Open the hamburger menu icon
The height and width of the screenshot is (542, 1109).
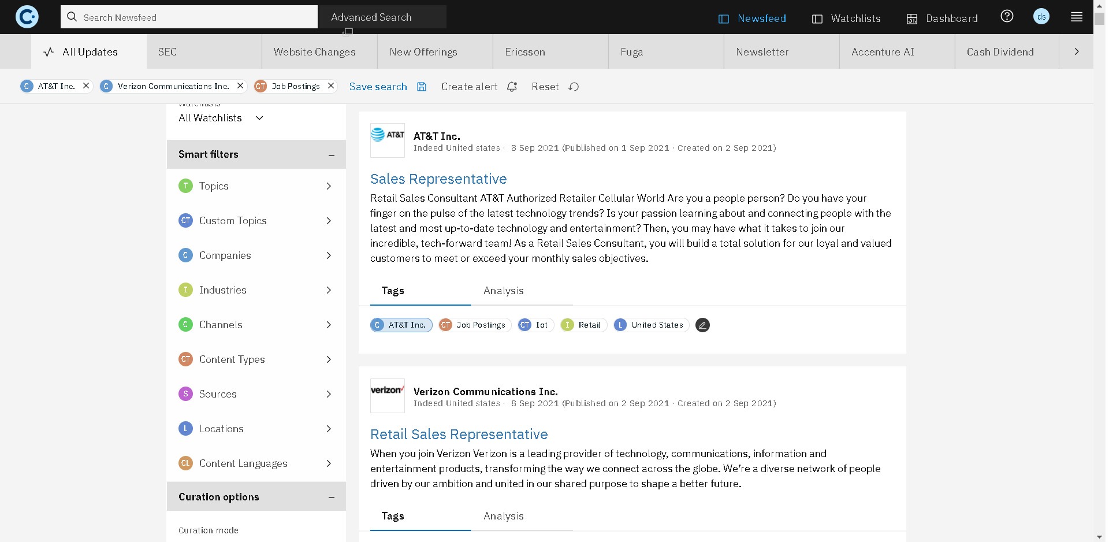tap(1077, 17)
